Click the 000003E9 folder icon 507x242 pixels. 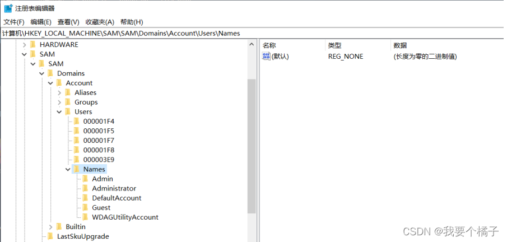point(76,160)
